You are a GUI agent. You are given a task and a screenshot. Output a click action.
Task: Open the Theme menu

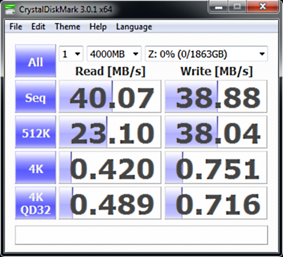click(x=67, y=27)
